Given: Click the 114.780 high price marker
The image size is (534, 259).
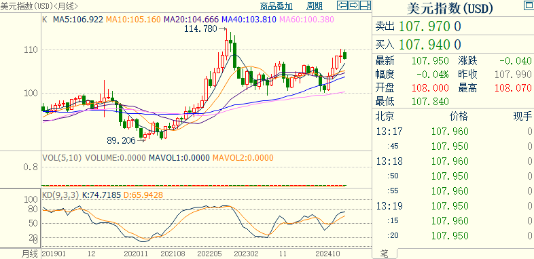Looking at the screenshot, I should click(200, 29).
